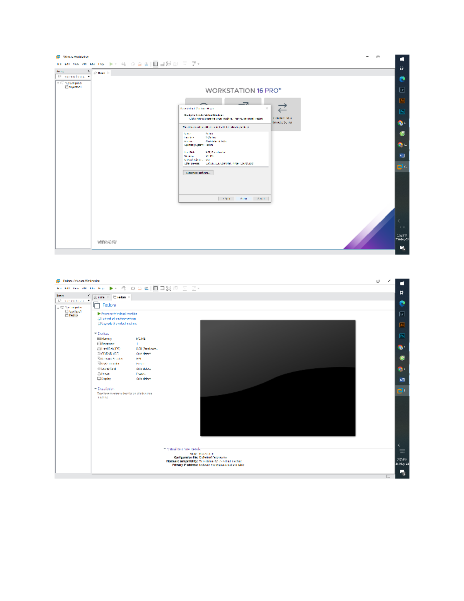
Task: Click the Customize Hardware button in the wizard
Action: click(198, 173)
